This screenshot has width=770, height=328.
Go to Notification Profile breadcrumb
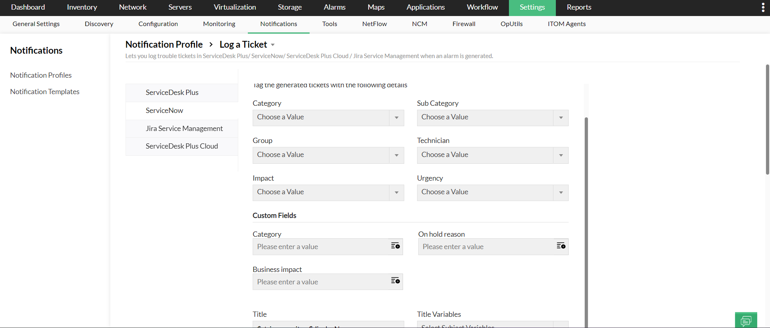(x=164, y=44)
